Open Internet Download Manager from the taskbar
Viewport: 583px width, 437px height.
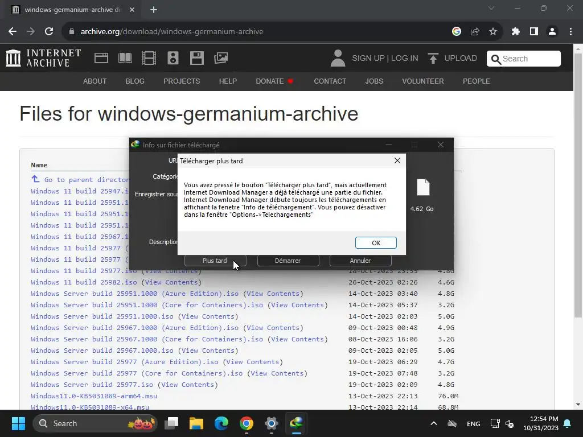(296, 423)
